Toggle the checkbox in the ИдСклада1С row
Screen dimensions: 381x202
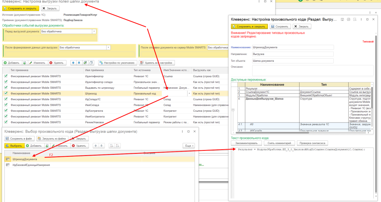point(6,99)
